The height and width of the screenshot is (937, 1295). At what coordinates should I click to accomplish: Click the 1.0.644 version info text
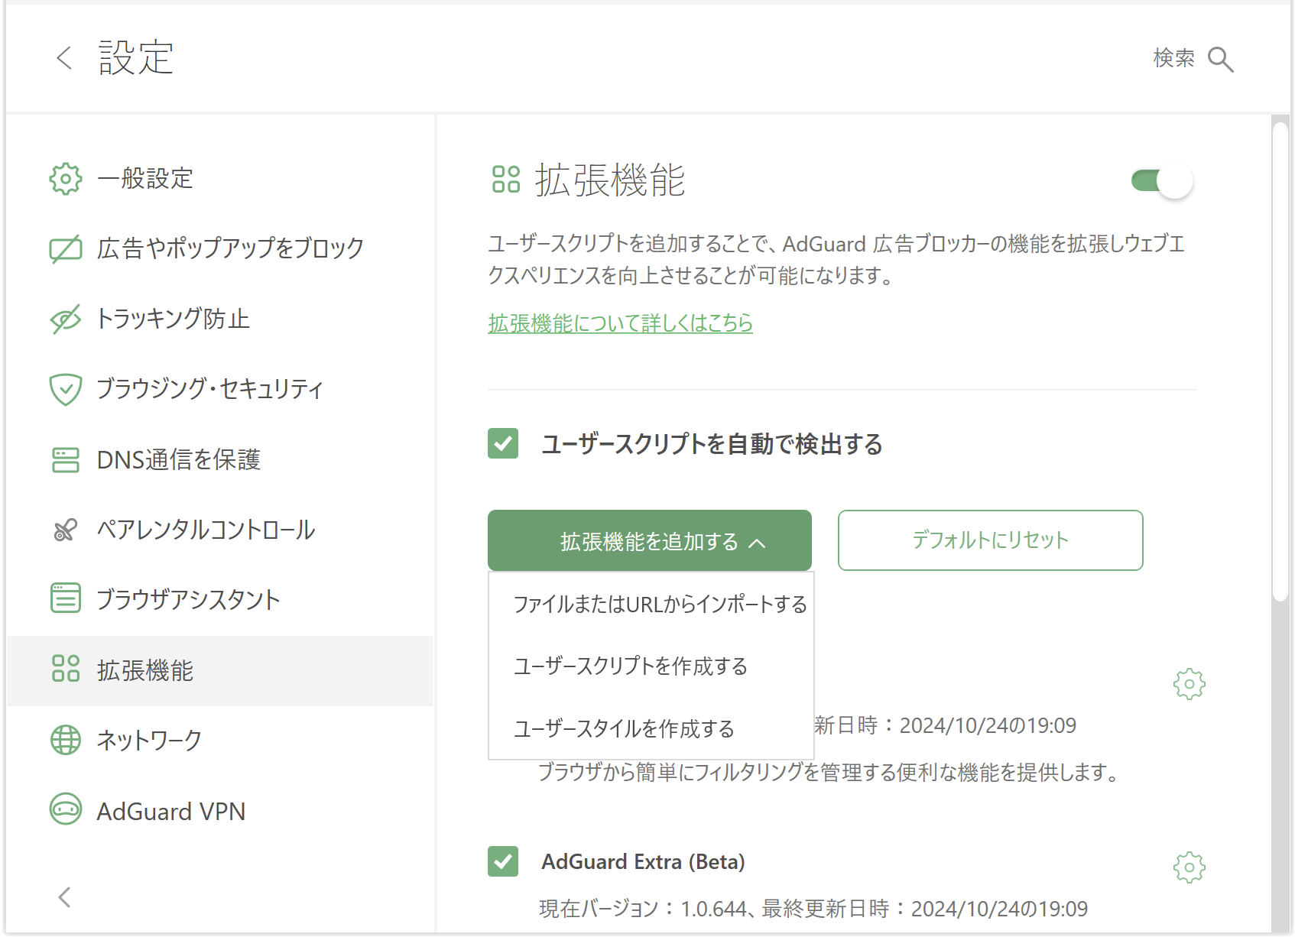point(813,909)
